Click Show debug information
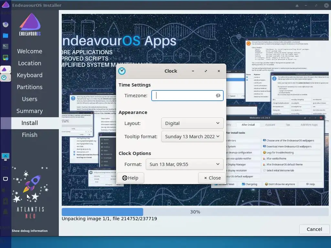 click(30, 231)
